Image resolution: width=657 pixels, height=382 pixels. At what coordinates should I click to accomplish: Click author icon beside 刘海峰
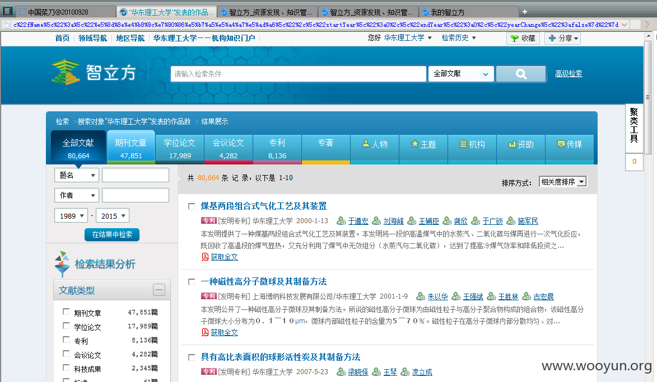377,221
